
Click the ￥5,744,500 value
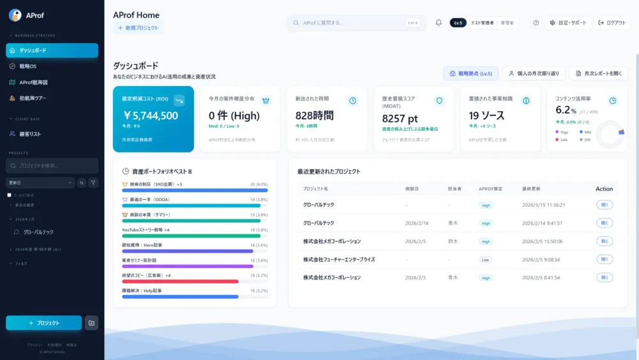pyautogui.click(x=150, y=116)
